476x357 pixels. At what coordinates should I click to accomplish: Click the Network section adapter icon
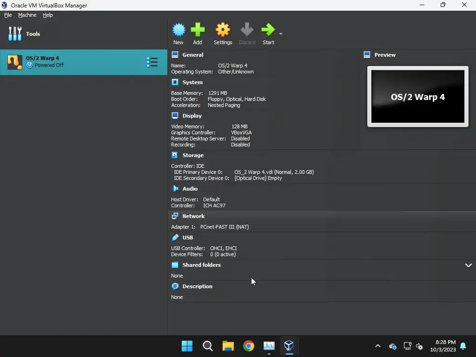pyautogui.click(x=175, y=216)
